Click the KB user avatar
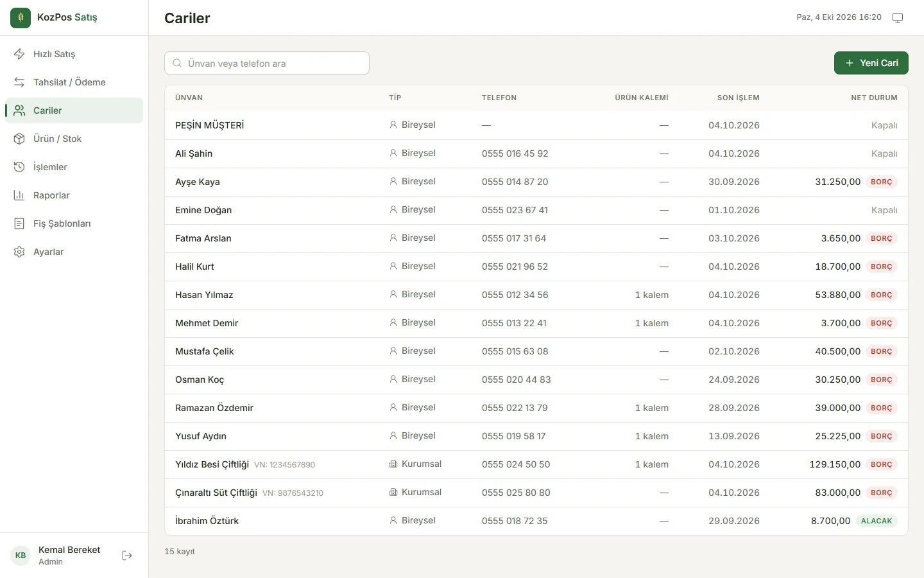924x578 pixels. click(x=21, y=556)
